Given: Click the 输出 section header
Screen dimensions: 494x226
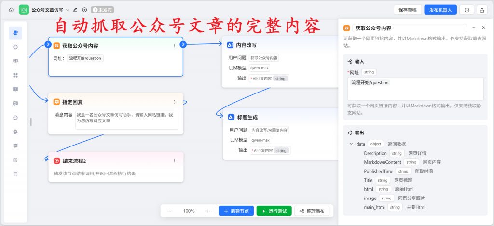Looking at the screenshot, I should point(356,133).
